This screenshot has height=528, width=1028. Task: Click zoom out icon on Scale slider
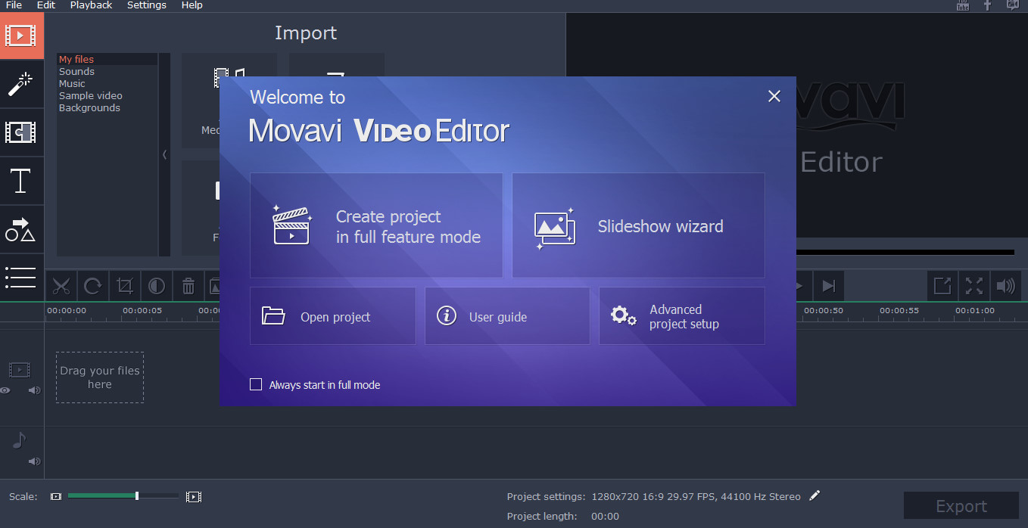[55, 496]
